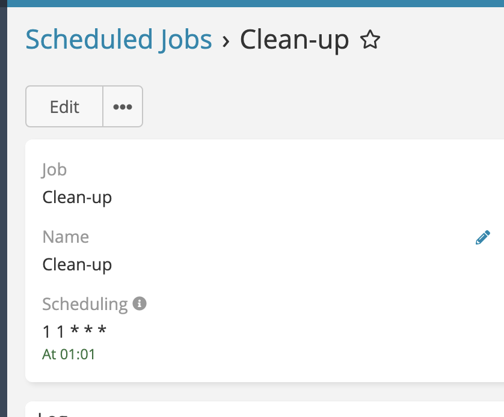This screenshot has height=417, width=504.
Task: Open the Scheduled Jobs breadcrumb link
Action: point(118,40)
